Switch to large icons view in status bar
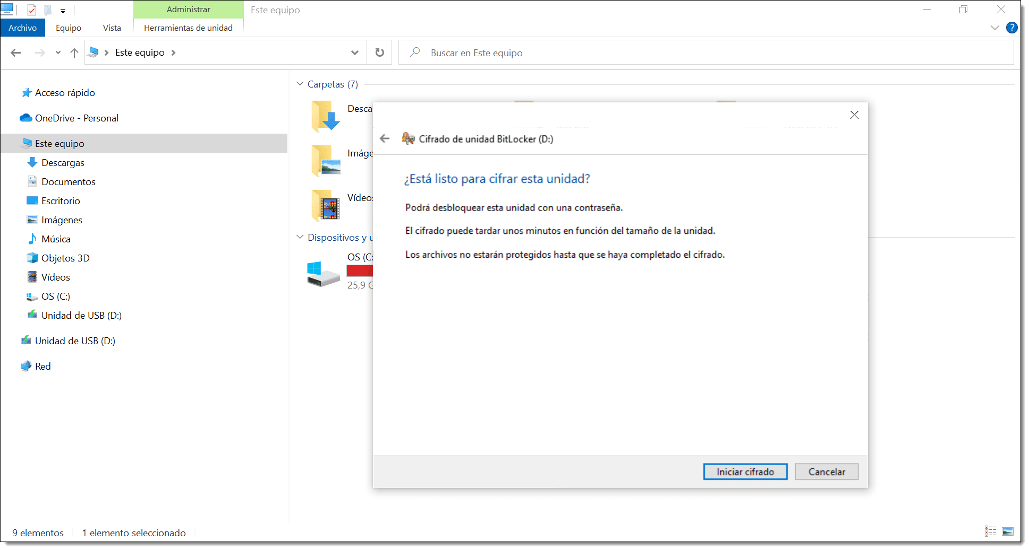Screen dimensions: 1029x550 click(1008, 531)
